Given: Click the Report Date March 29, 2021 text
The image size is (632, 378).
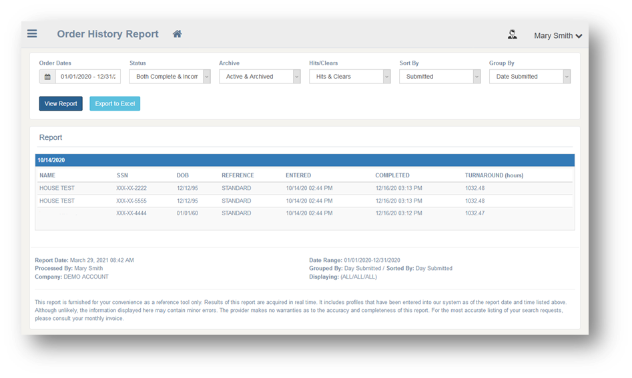Looking at the screenshot, I should [84, 260].
